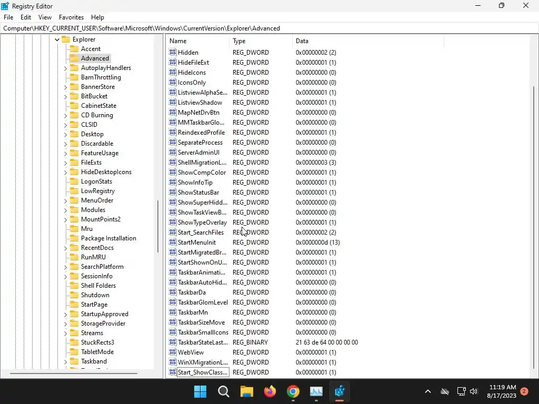
Task: Click data cell 0x0000000d (13)
Action: (317, 242)
